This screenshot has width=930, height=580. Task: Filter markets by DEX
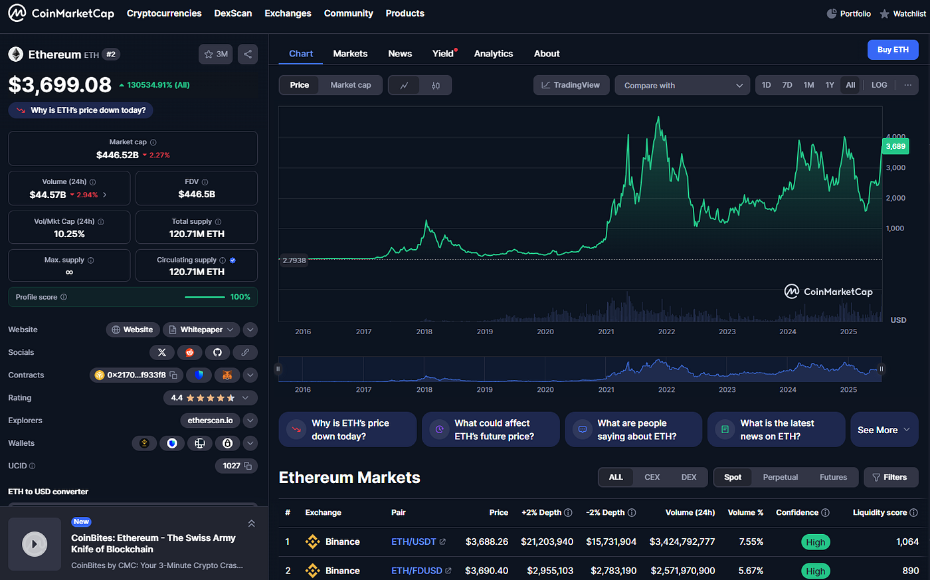[x=689, y=477]
